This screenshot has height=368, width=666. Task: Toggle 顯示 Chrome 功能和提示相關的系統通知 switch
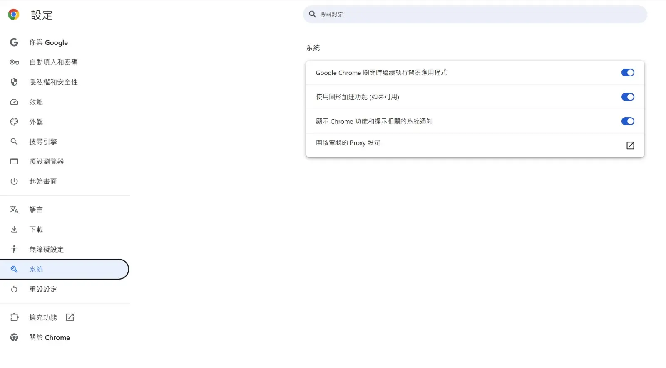point(628,121)
